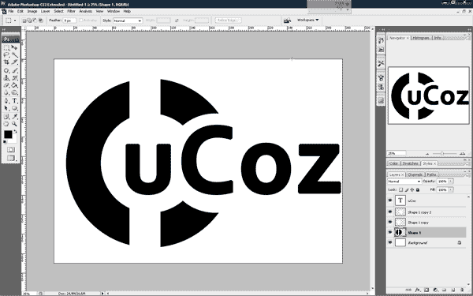Open the Workspace dropdown
Viewport: 473px width, 296px height.
coord(307,21)
